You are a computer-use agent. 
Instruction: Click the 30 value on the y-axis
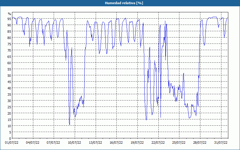coord(9,100)
